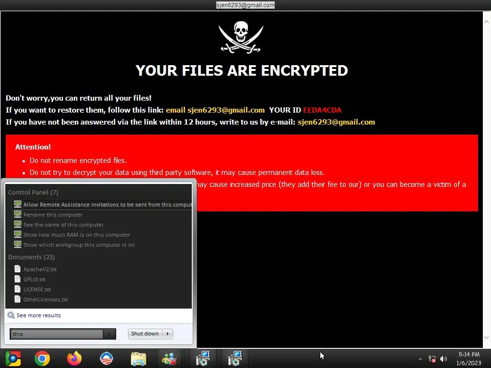Launch Google Chrome from the taskbar
This screenshot has width=491, height=368.
pyautogui.click(x=42, y=358)
